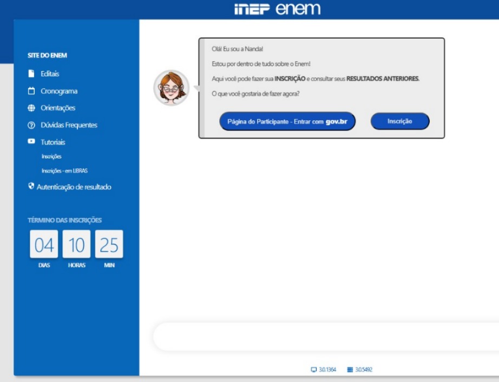The image size is (499, 382).
Task: Click the Orientações globe icon
Action: pyautogui.click(x=31, y=108)
